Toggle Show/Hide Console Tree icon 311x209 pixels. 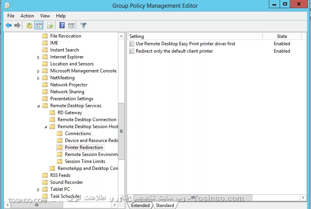point(38,26)
